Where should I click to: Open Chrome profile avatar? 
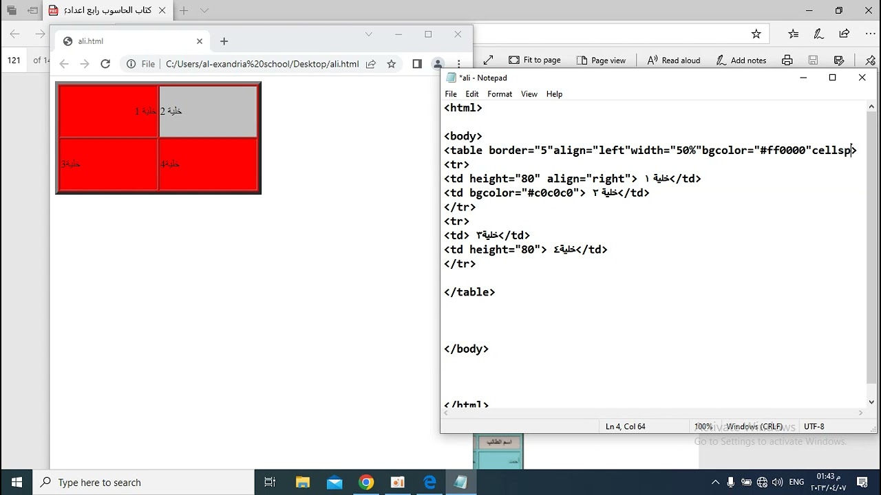tap(437, 64)
